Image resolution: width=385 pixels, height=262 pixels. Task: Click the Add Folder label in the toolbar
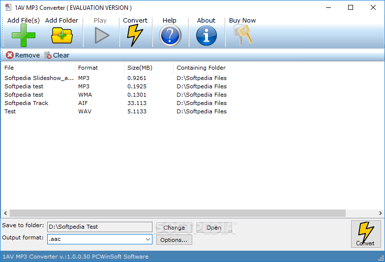pos(61,20)
